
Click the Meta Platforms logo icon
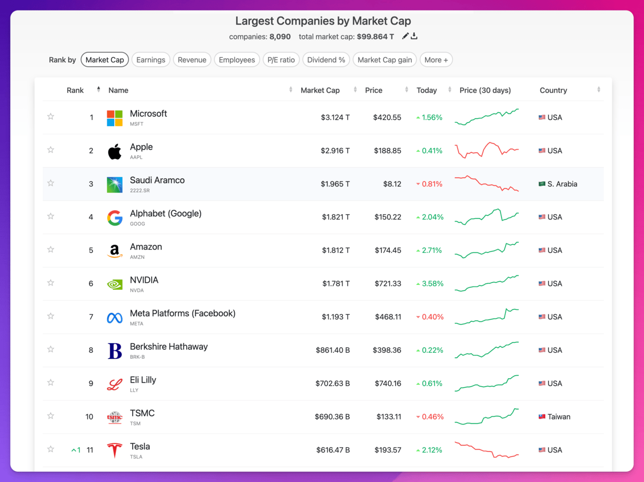coord(115,318)
